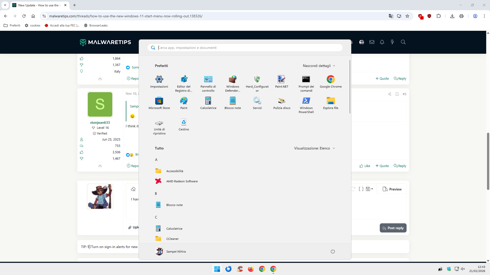
Task: Click Firefox icon in taskbar
Action: (x=251, y=269)
